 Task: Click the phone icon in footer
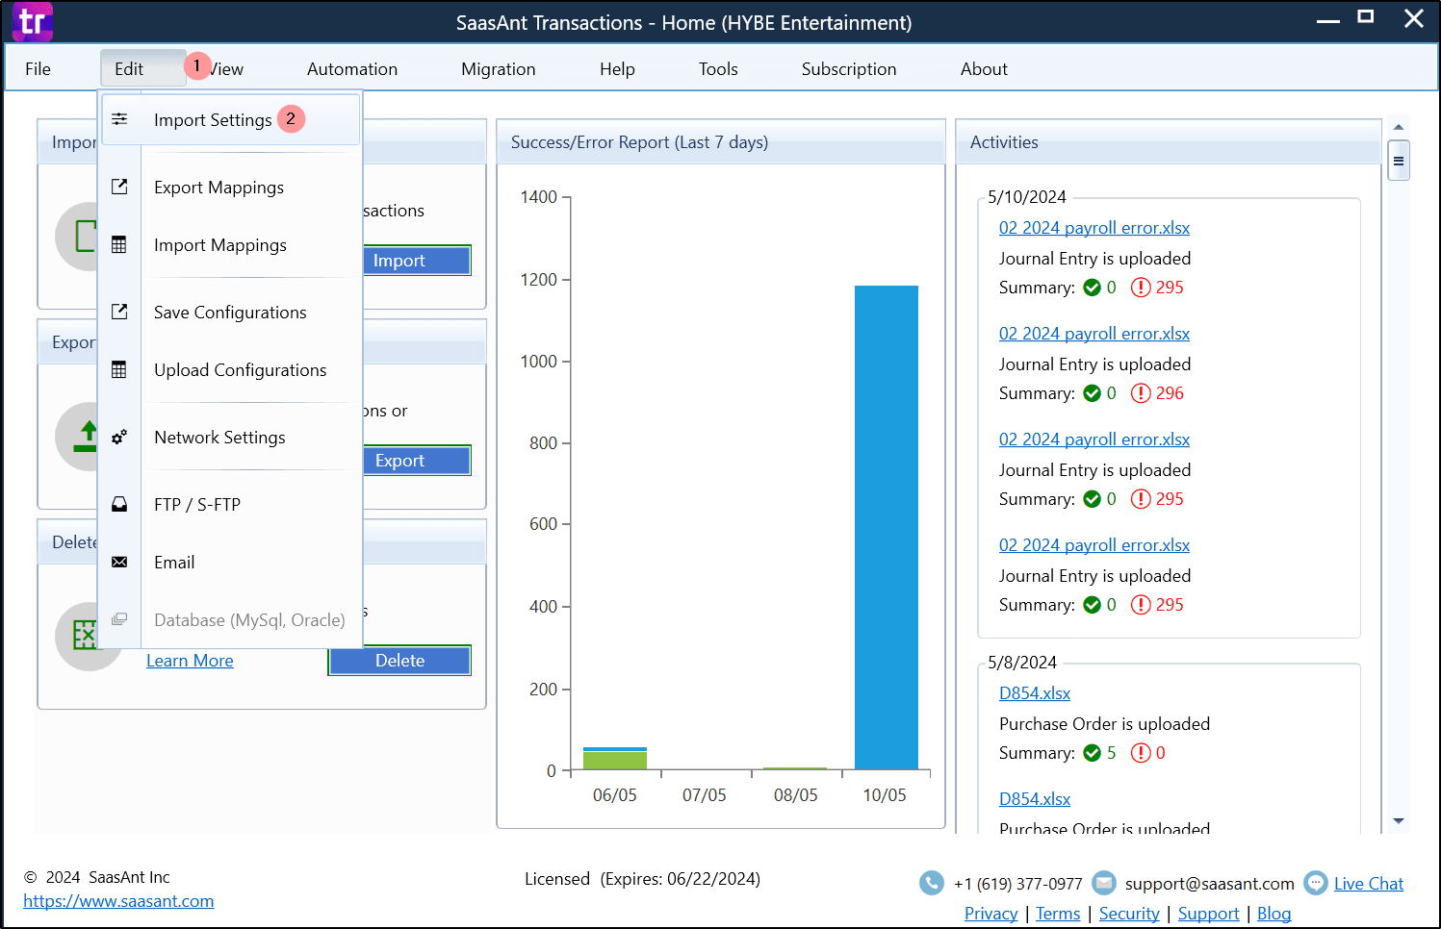tap(932, 883)
